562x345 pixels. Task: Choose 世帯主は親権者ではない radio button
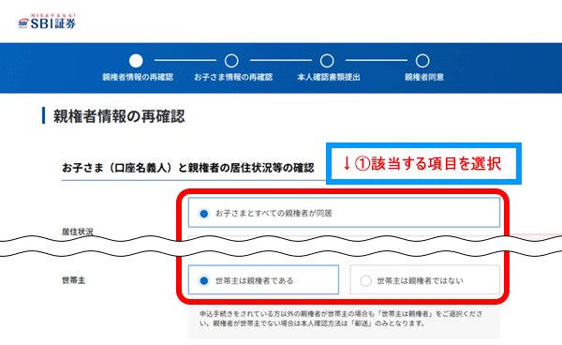click(x=424, y=280)
